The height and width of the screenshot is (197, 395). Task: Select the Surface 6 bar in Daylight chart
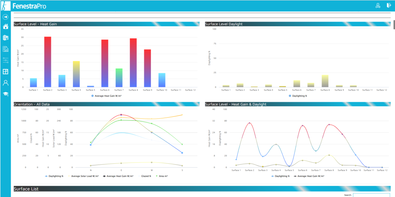pyautogui.click(x=296, y=84)
